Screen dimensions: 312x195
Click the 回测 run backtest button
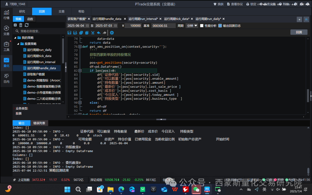pyautogui.click(x=299, y=32)
